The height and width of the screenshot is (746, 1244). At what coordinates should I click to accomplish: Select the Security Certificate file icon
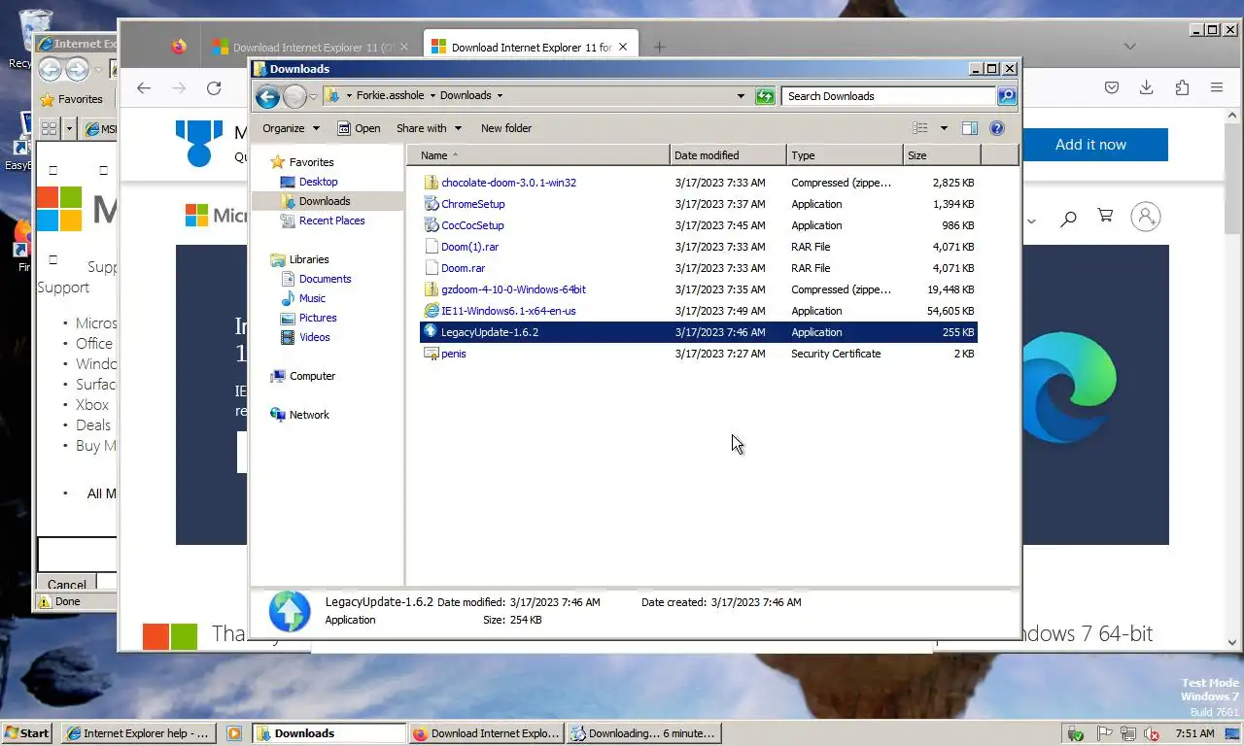pyautogui.click(x=432, y=354)
